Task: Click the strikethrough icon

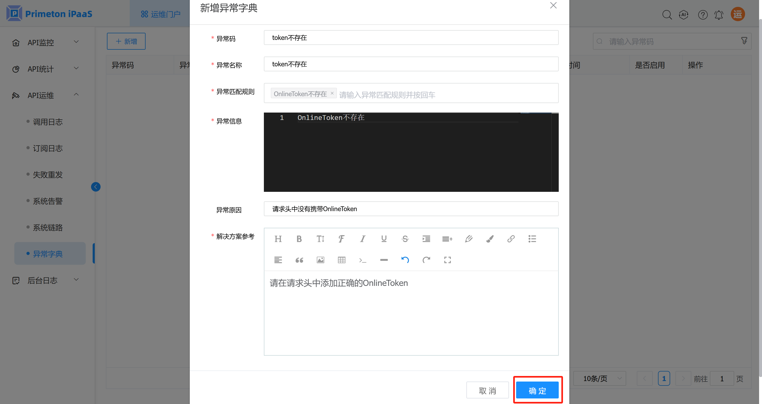Action: coord(405,239)
